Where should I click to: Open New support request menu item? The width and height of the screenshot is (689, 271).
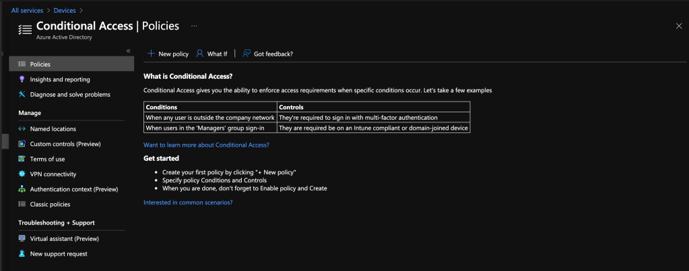59,254
